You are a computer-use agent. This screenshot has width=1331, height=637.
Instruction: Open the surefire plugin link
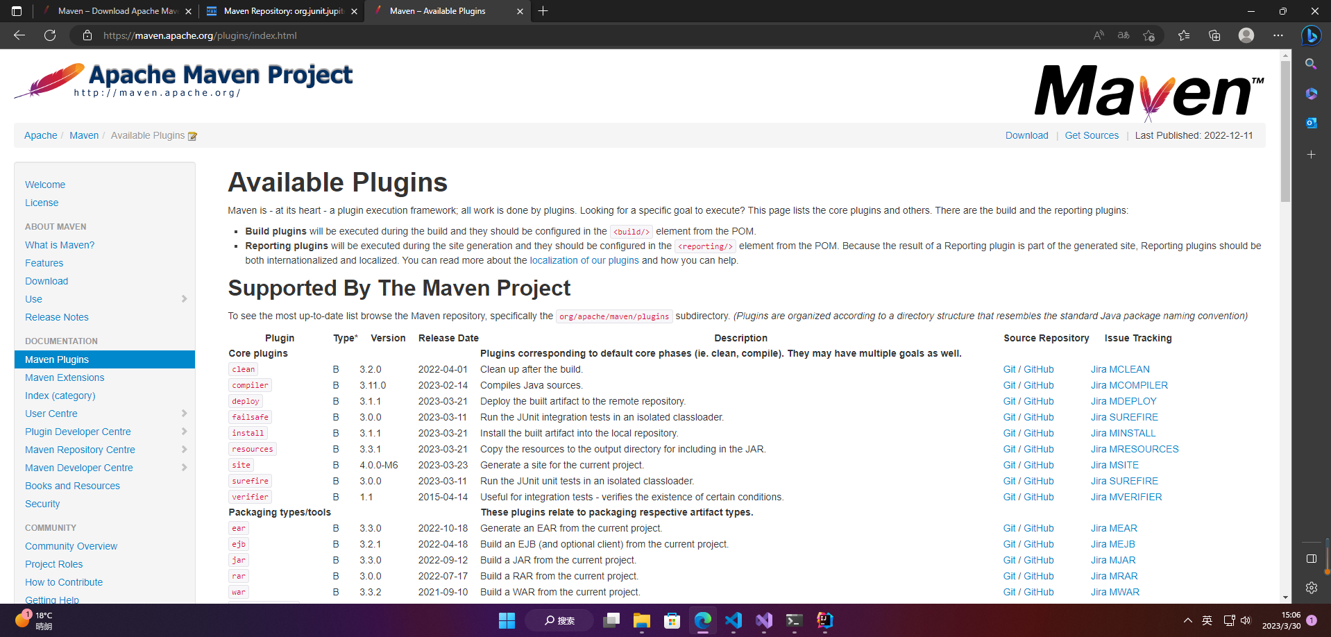[250, 481]
